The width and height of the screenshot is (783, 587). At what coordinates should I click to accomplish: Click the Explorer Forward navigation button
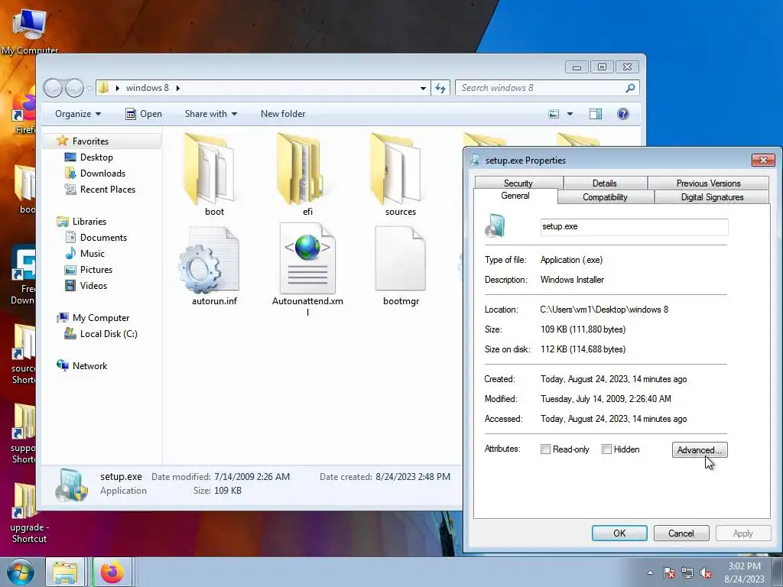(74, 88)
